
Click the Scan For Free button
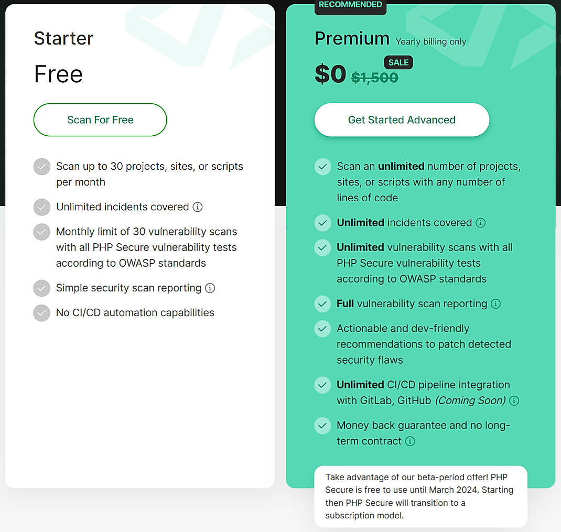(x=100, y=120)
